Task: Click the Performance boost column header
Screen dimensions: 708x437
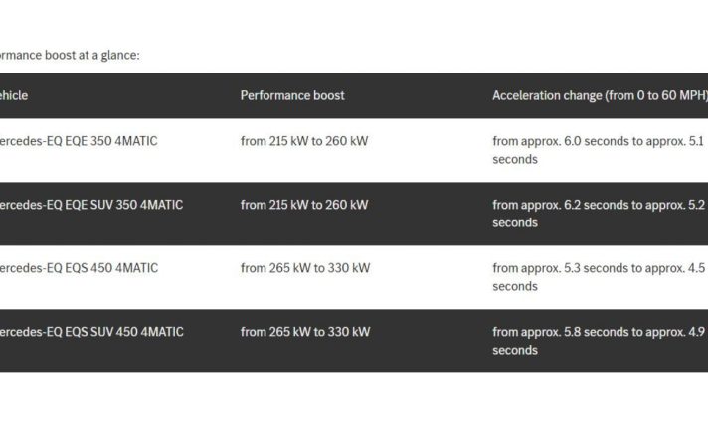Action: click(292, 95)
